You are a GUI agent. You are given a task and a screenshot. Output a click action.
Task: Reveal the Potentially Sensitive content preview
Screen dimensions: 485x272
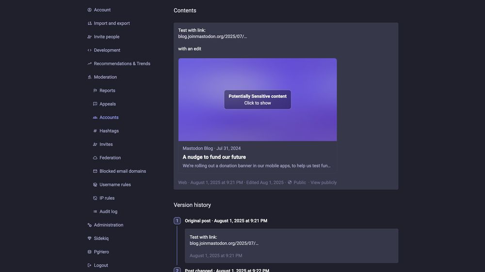pyautogui.click(x=258, y=99)
